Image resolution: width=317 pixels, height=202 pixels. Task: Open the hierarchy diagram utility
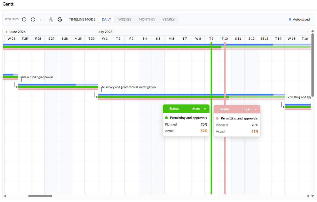pyautogui.click(x=51, y=19)
